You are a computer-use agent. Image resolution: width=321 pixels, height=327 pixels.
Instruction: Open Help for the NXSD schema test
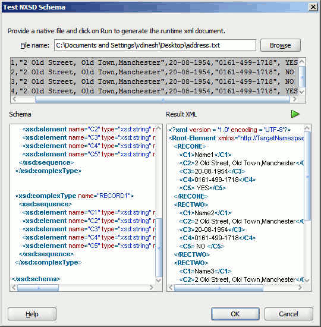(x=32, y=314)
